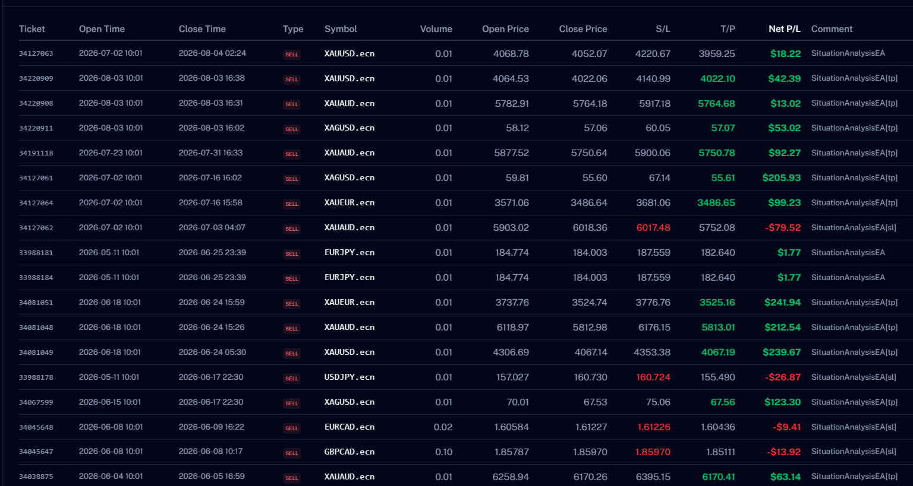
Task: Select the Symbol column header
Action: coord(341,29)
